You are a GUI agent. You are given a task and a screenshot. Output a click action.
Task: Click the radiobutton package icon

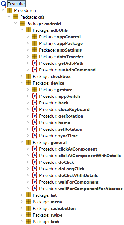(x=28, y=208)
